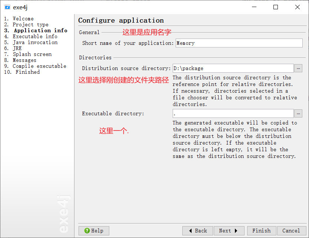
Task: Click the short application name field
Action: (x=239, y=43)
